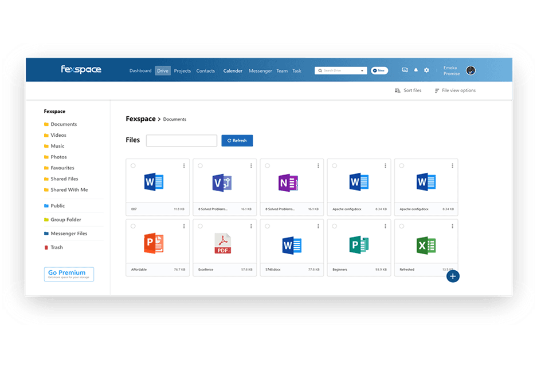Expand the Search Drive dropdown arrow

tap(362, 71)
